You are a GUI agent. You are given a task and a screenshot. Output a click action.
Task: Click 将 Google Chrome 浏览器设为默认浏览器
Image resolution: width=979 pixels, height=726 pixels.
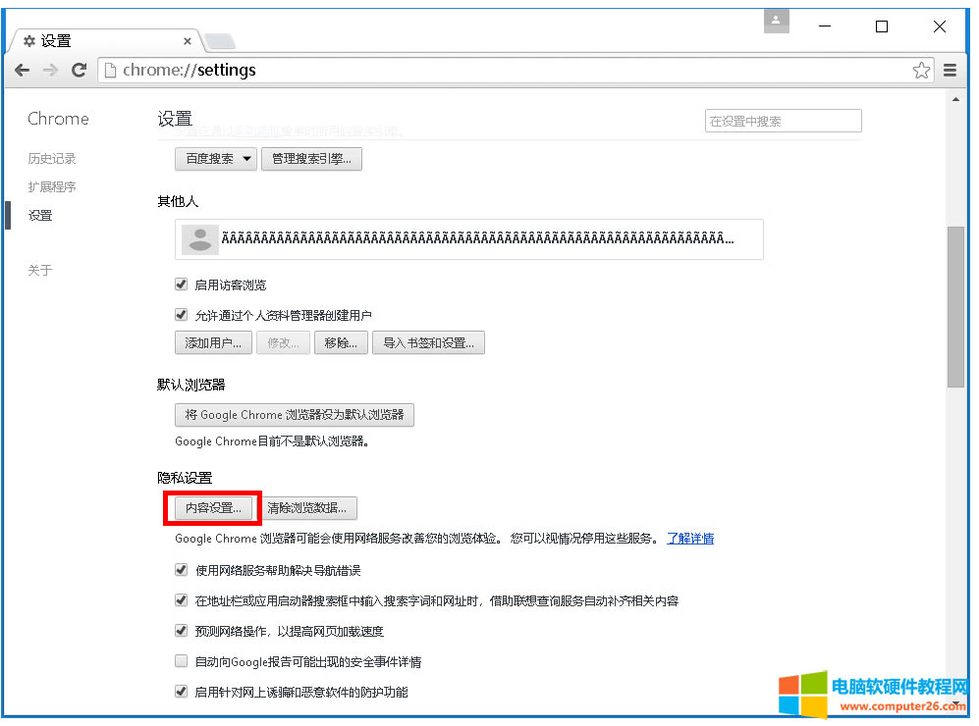pos(295,414)
